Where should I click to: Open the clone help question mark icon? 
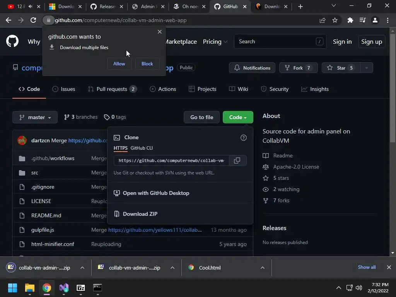[244, 138]
